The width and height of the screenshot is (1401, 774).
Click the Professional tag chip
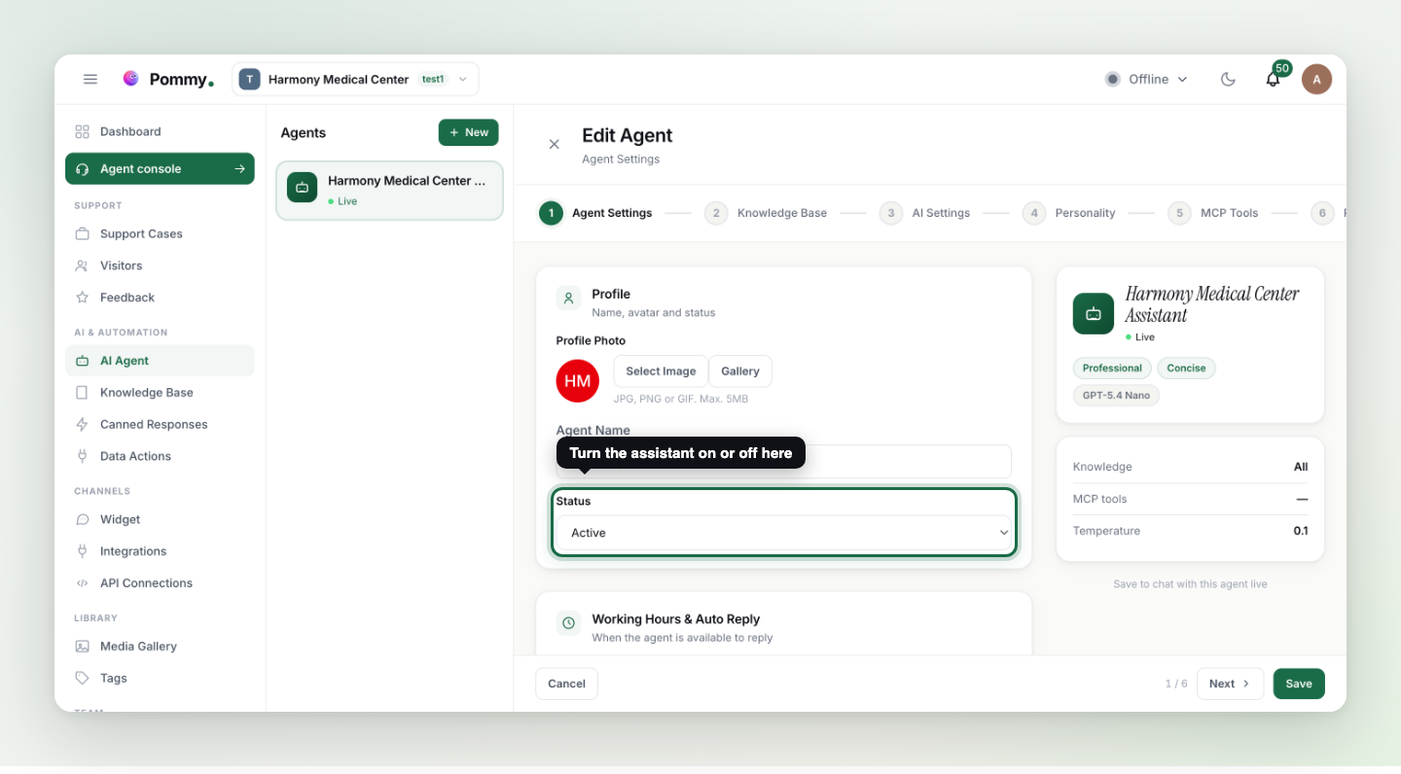click(1112, 369)
